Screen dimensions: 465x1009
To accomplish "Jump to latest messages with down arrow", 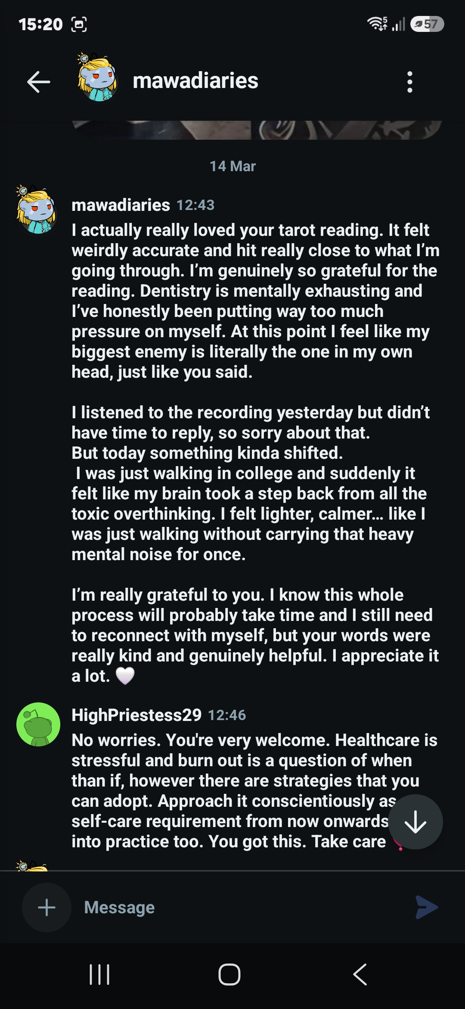I will point(415,821).
